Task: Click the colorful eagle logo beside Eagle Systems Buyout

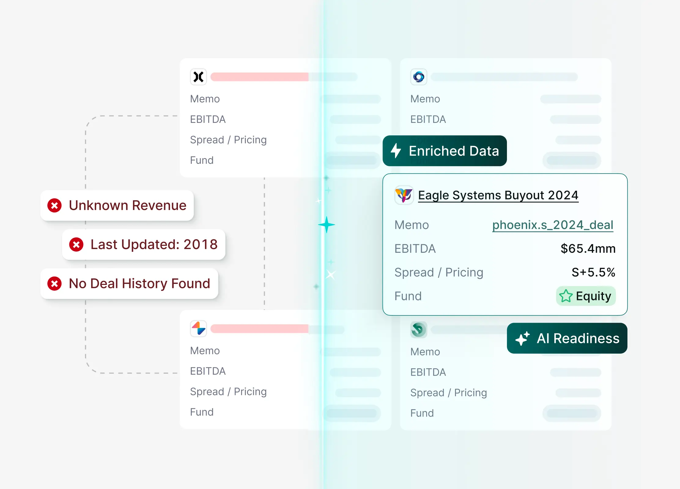Action: (x=404, y=195)
